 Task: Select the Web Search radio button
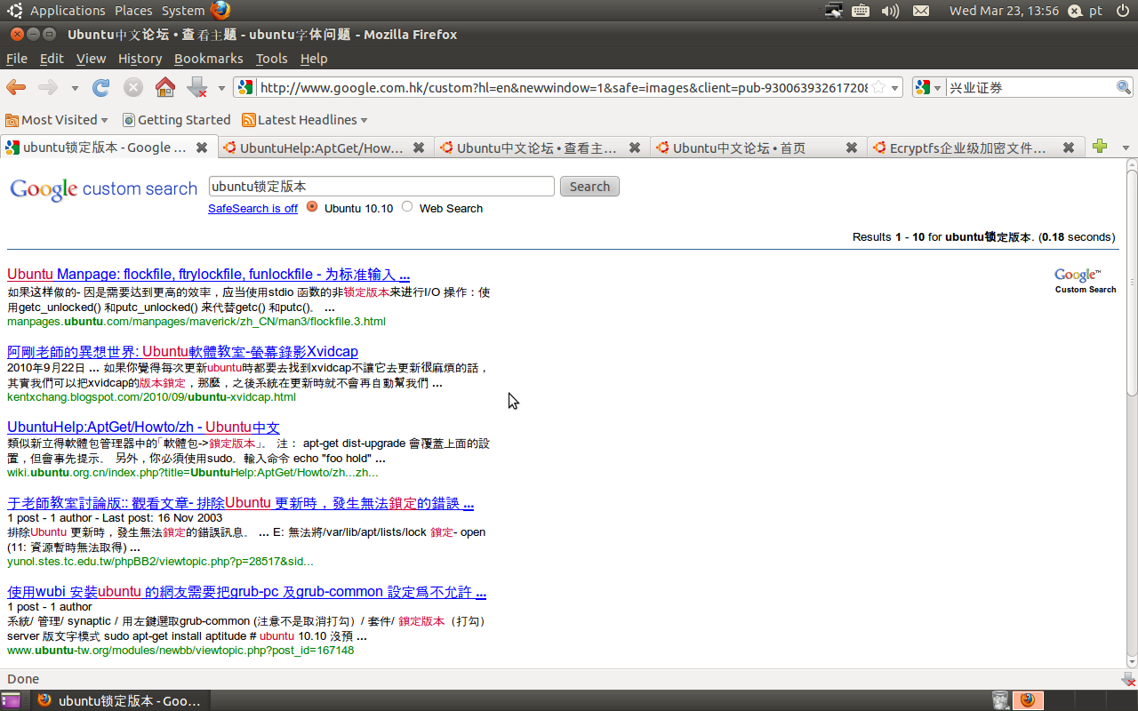407,206
